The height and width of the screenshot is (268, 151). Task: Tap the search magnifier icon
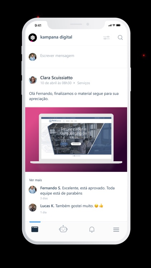pyautogui.click(x=120, y=38)
